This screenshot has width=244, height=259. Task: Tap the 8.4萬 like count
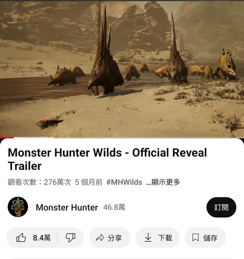[42, 238]
